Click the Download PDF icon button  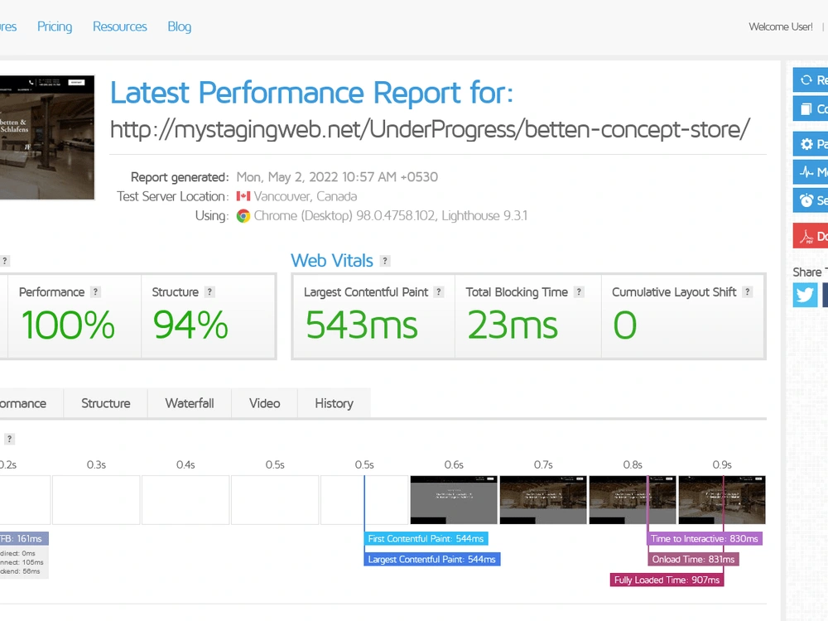[811, 236]
